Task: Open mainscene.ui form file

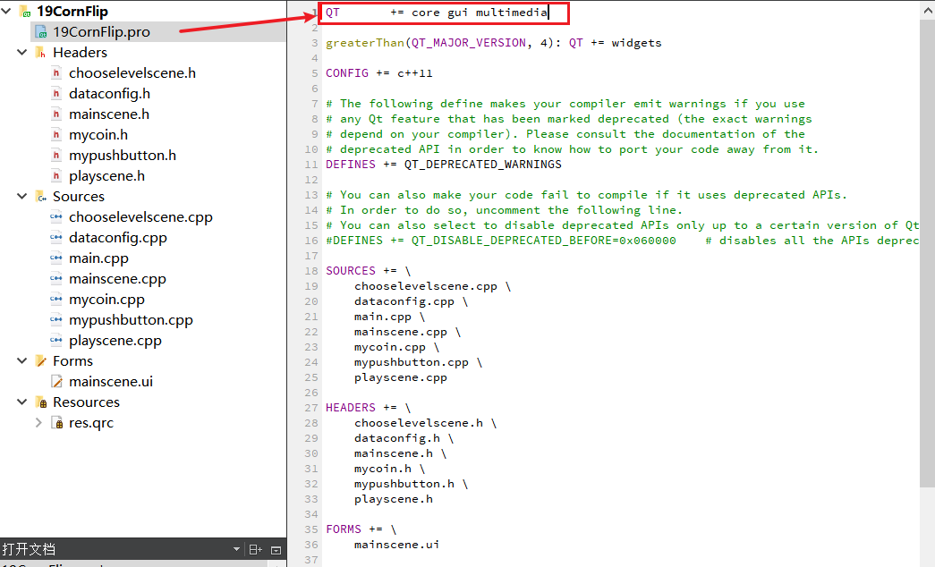Action: [111, 382]
